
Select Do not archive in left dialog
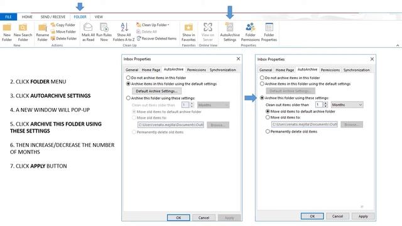point(128,77)
